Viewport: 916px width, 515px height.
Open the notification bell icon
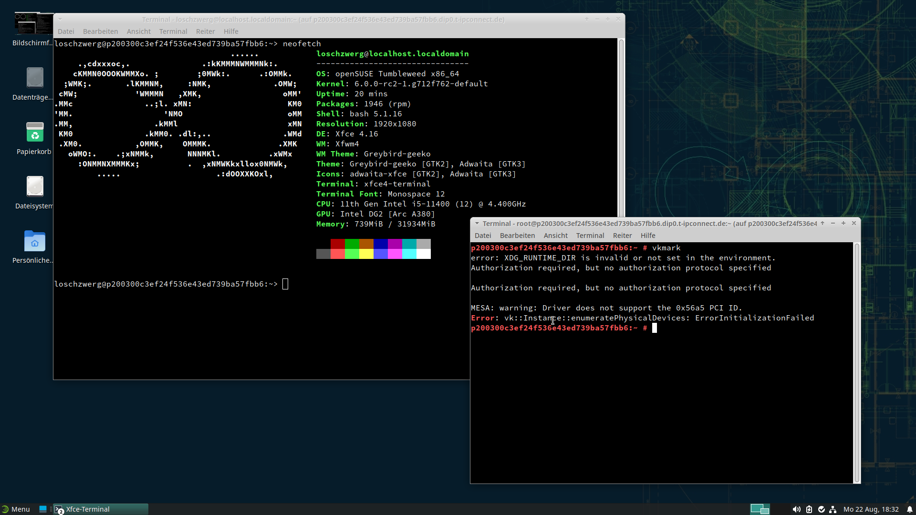[909, 509]
